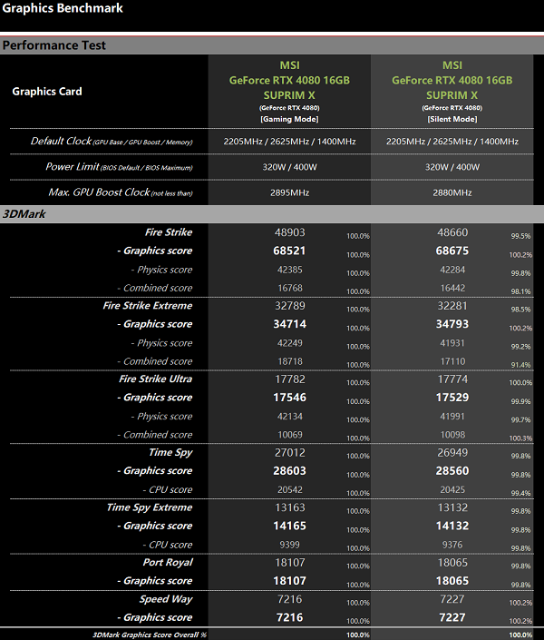This screenshot has height=640, width=544.
Task: Select Fire Strike Extreme score 32789
Action: click(x=289, y=306)
